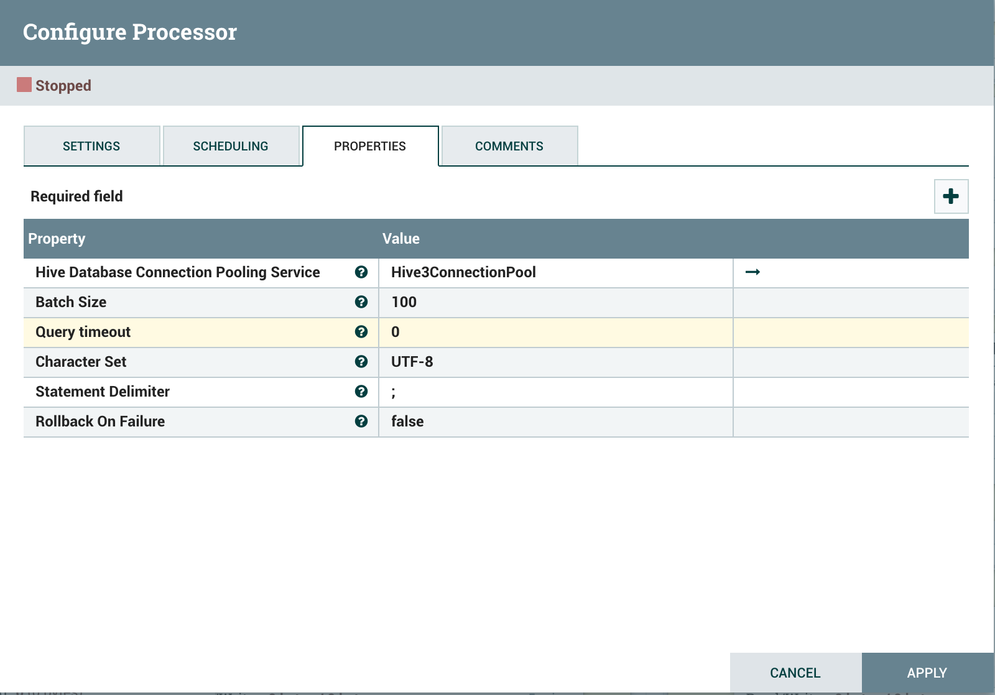The width and height of the screenshot is (995, 695).
Task: Go to Hive3ConnectionPool service via arrow icon
Action: pyautogui.click(x=752, y=272)
